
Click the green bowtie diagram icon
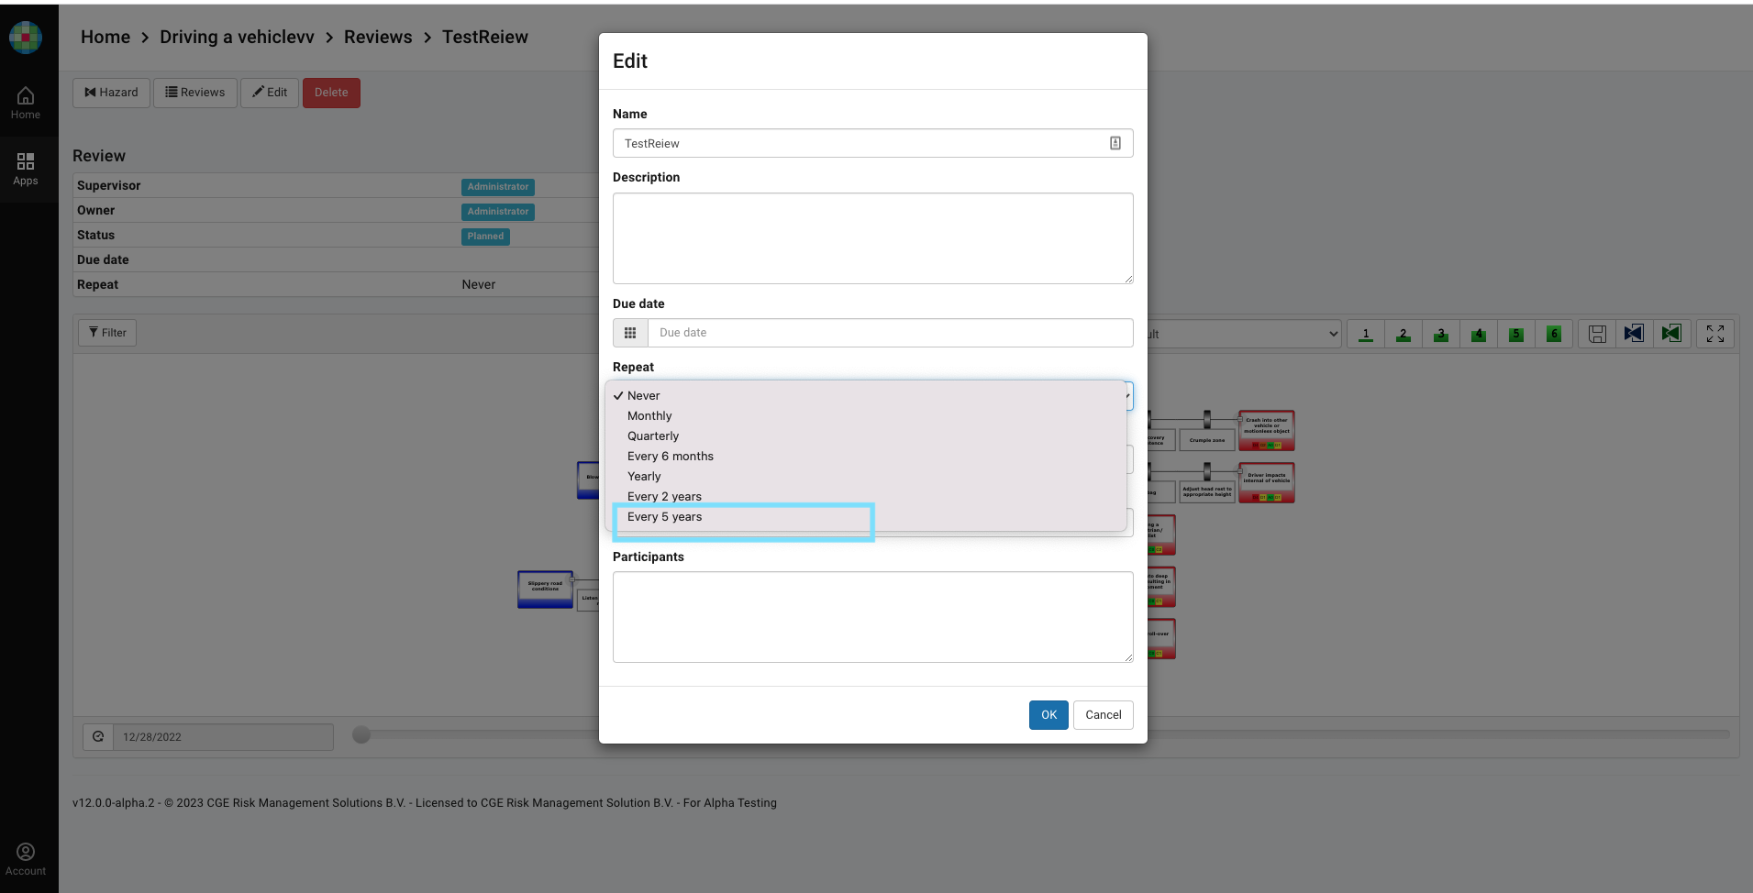tap(1671, 334)
